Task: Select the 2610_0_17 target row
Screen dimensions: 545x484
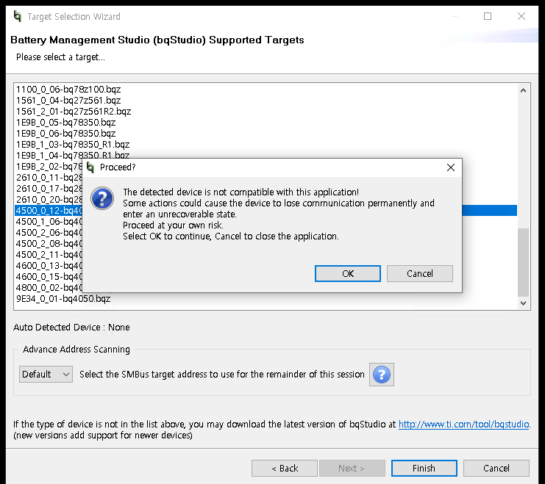Action: click(x=49, y=189)
